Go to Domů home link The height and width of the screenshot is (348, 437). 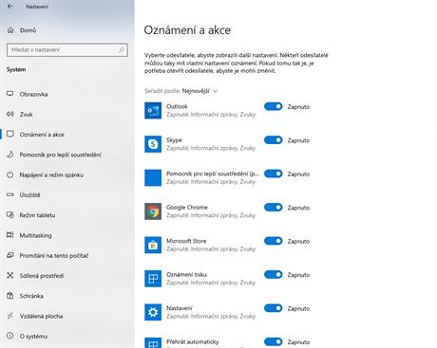[x=28, y=30]
